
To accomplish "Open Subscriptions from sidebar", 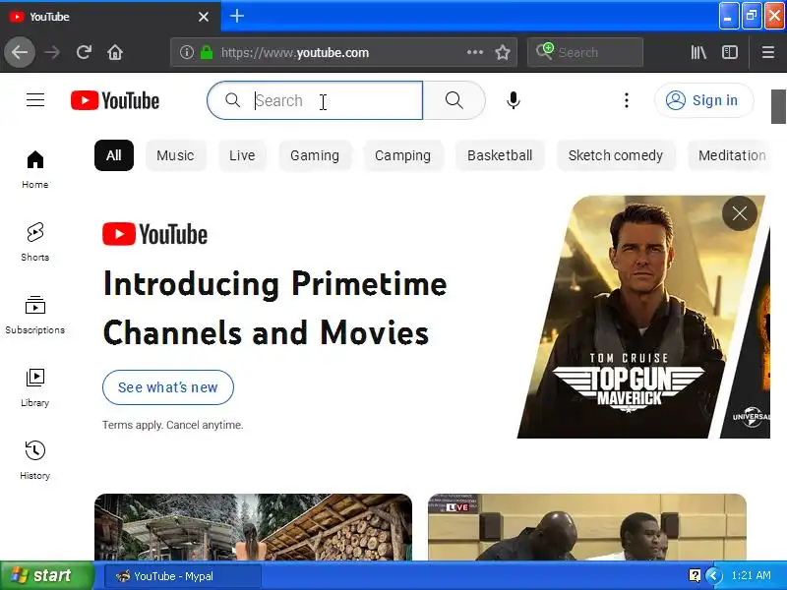I will (35, 315).
